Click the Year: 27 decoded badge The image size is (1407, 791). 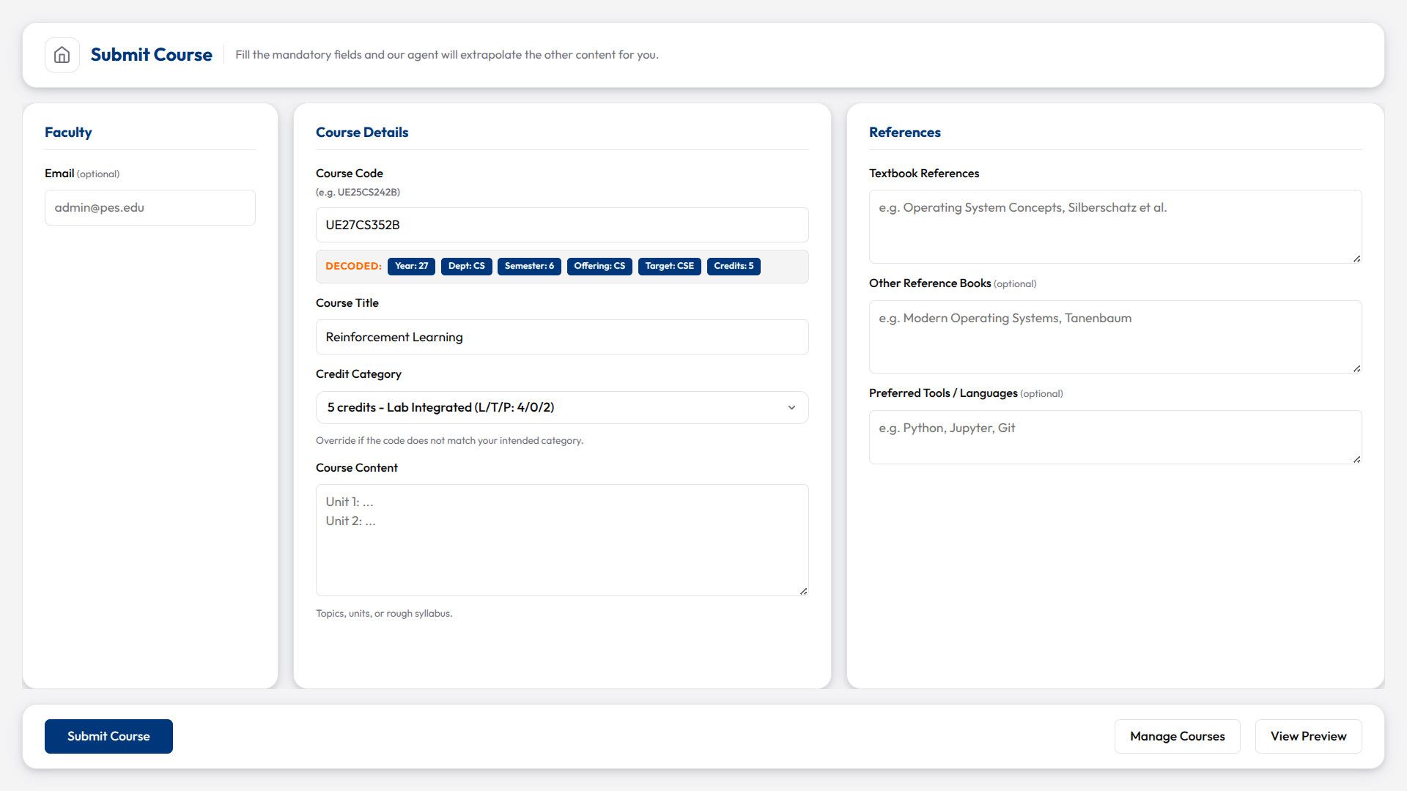click(x=411, y=266)
